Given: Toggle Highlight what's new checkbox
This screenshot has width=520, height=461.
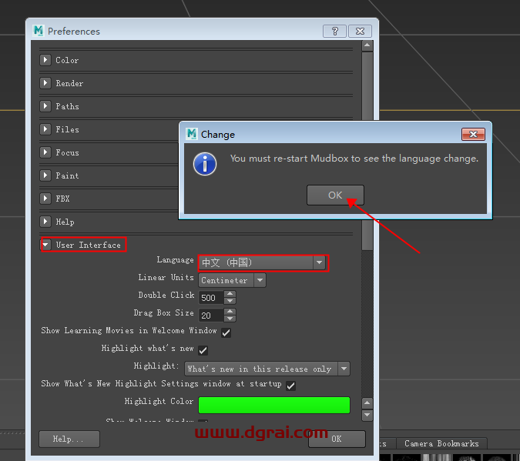Looking at the screenshot, I should pos(203,350).
